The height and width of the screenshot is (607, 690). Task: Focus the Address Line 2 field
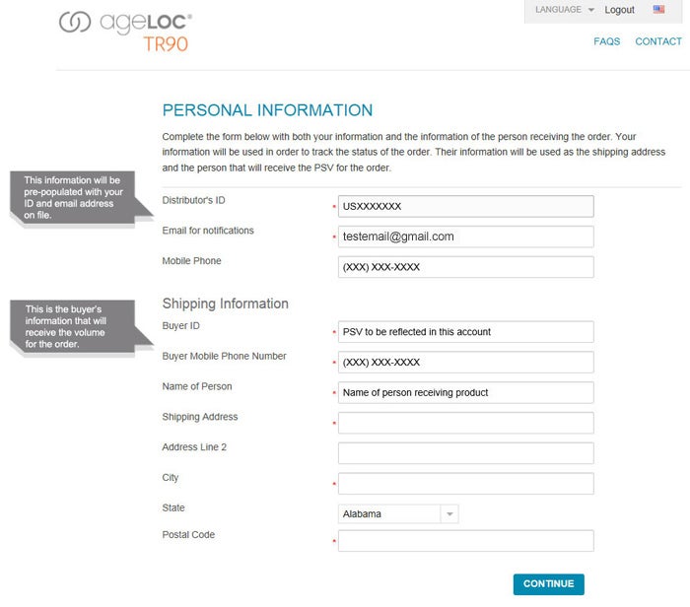click(x=465, y=453)
